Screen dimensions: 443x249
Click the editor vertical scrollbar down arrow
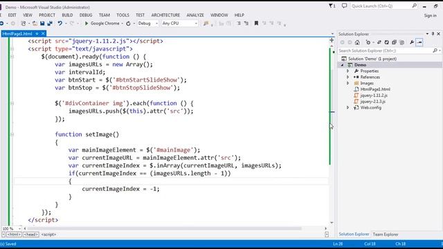pyautogui.click(x=332, y=223)
